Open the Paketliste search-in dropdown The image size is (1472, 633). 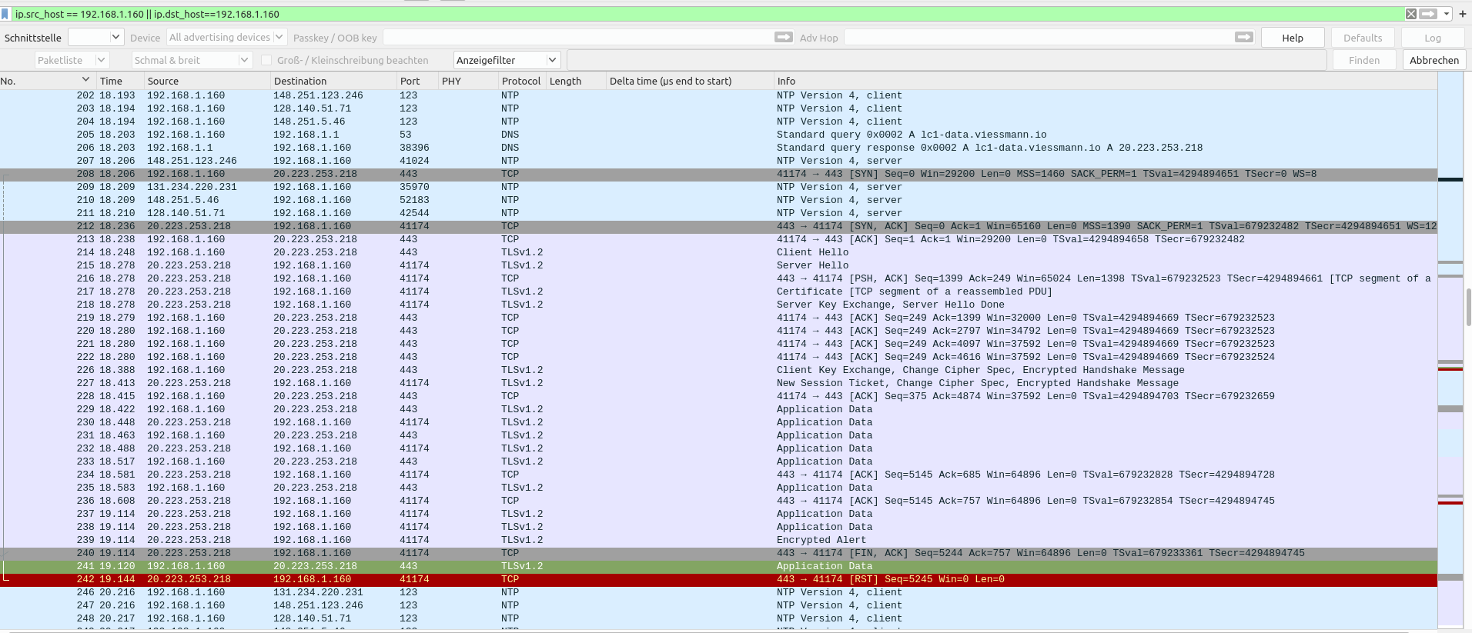coord(72,60)
